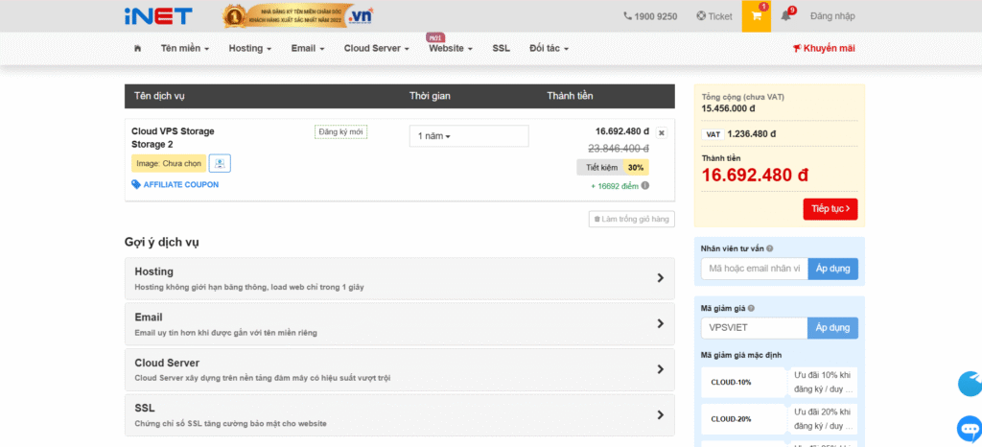Open the Khuyến mãi promotions link
982x447 pixels.
pyautogui.click(x=824, y=49)
